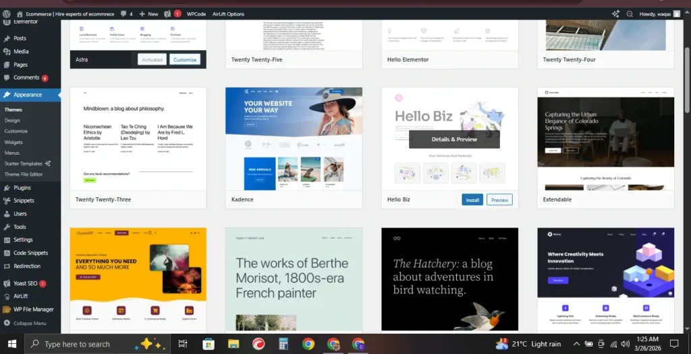Click Details & Preview overlay on Hello Biz
The height and width of the screenshot is (354, 691).
click(454, 139)
